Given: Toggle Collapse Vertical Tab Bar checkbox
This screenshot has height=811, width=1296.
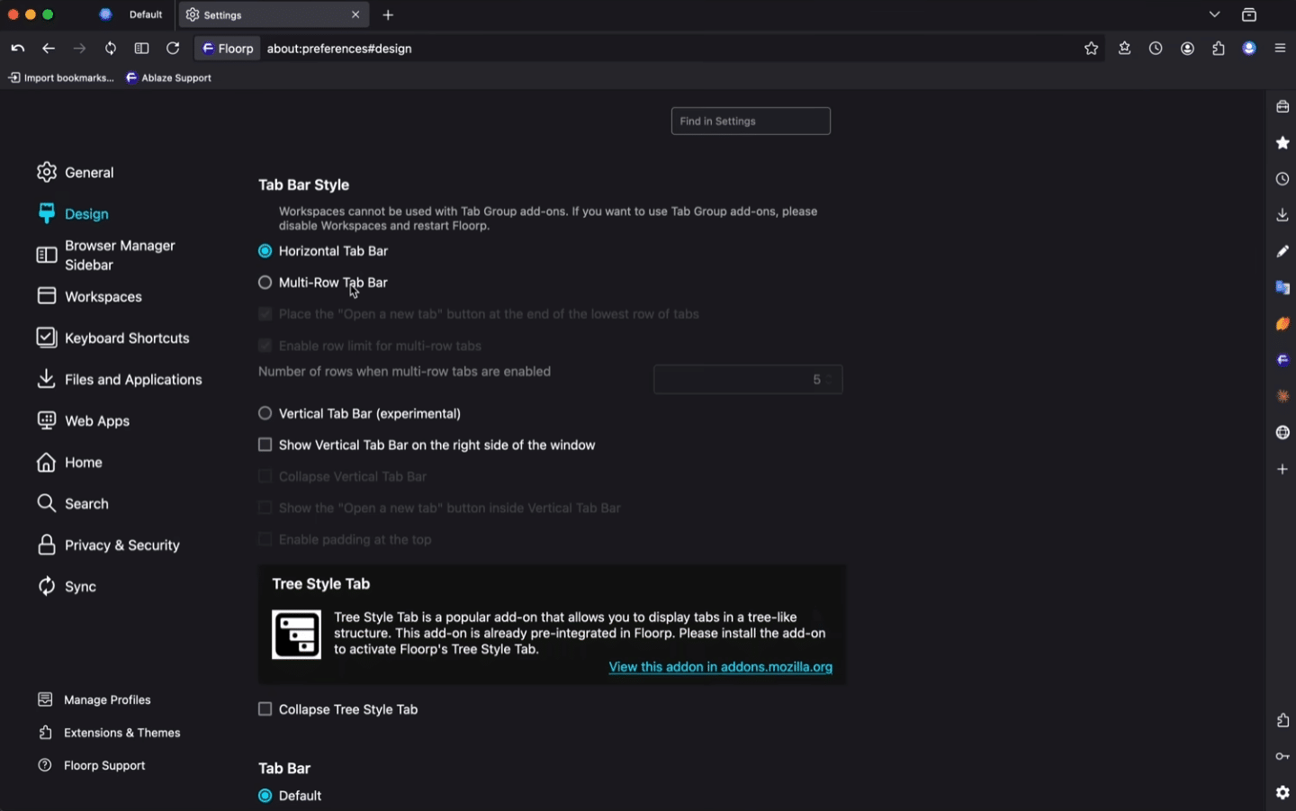Looking at the screenshot, I should [x=265, y=476].
